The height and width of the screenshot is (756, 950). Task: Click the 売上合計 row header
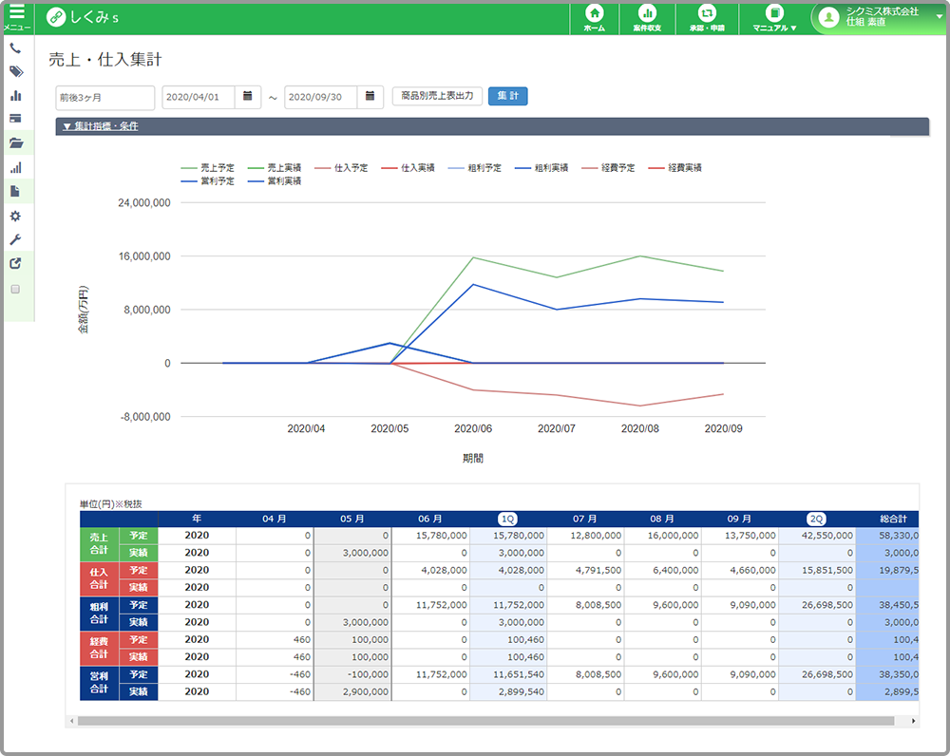100,544
